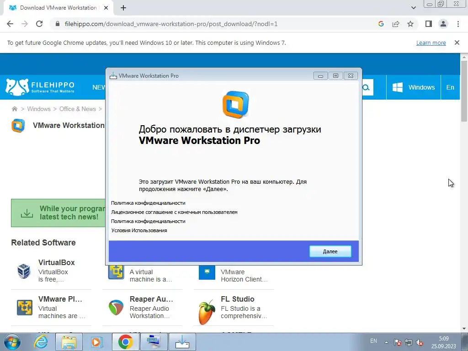Click the Windows breadcrumb link
The height and width of the screenshot is (351, 468).
[39, 109]
